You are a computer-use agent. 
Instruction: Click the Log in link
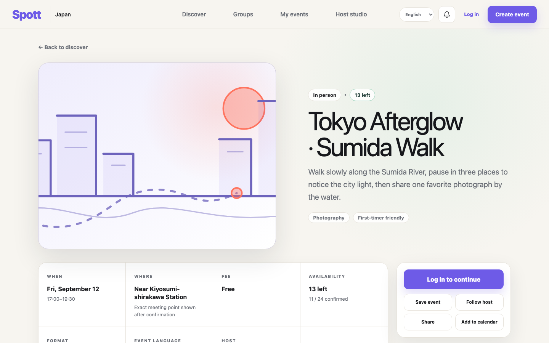pos(471,14)
